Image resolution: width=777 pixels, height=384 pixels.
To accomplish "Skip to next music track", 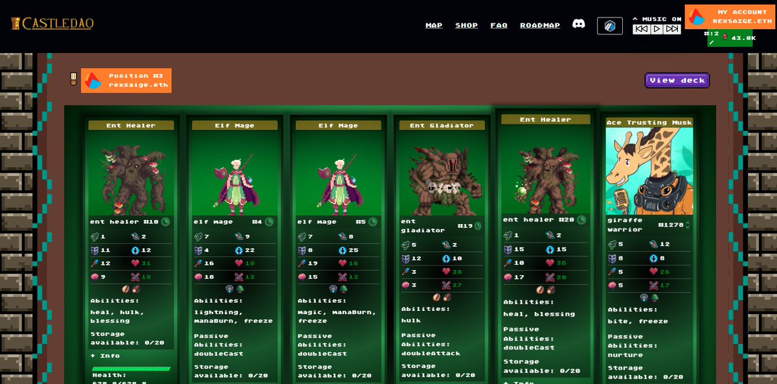I will click(672, 29).
